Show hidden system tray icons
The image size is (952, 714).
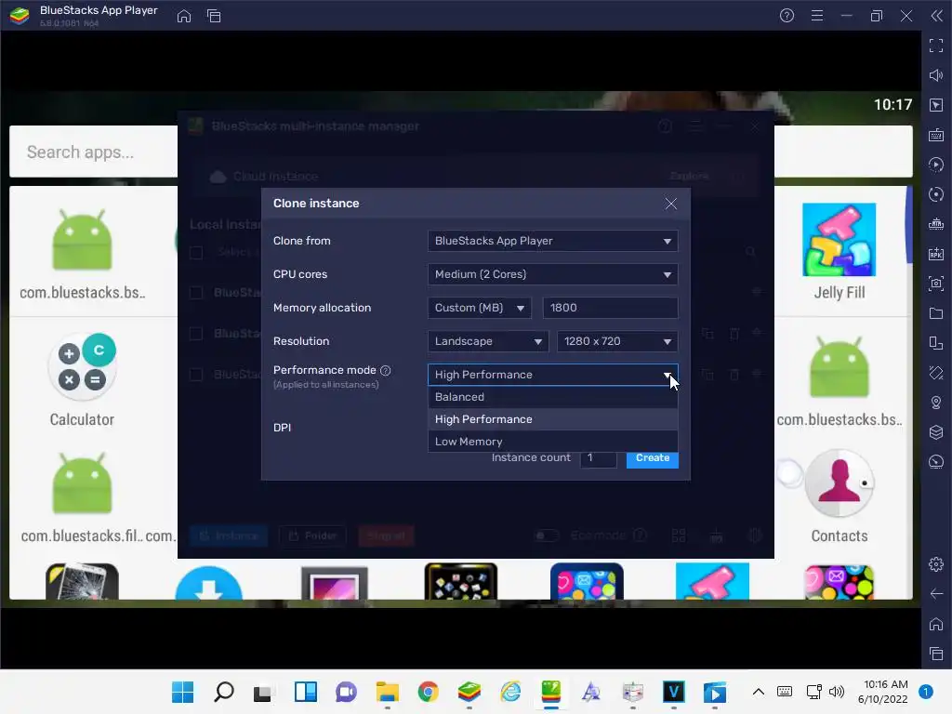coord(759,692)
